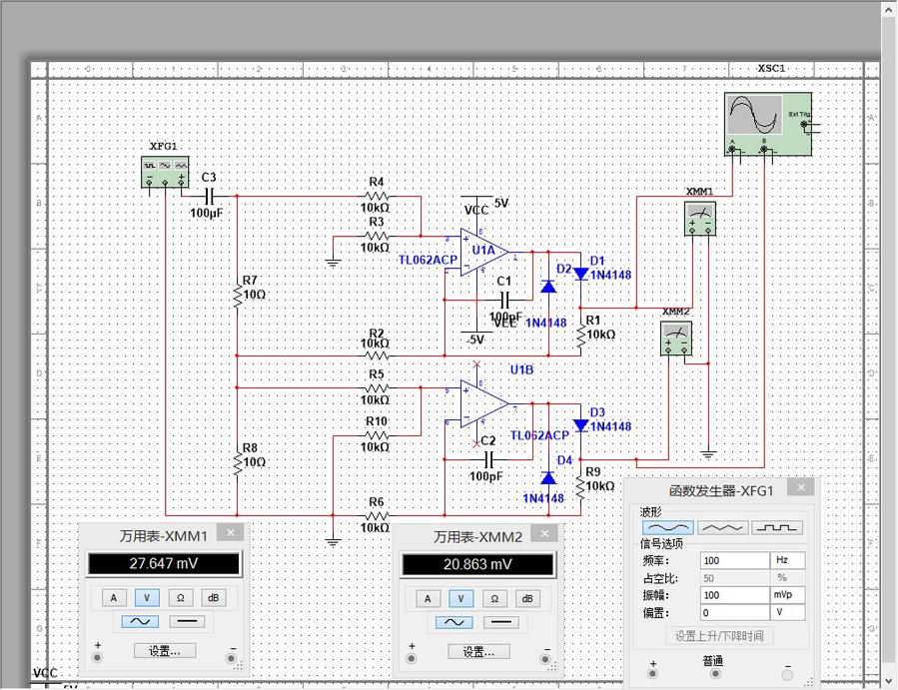The width and height of the screenshot is (898, 690).
Task: Open the V offset unit selector
Action: tap(787, 612)
